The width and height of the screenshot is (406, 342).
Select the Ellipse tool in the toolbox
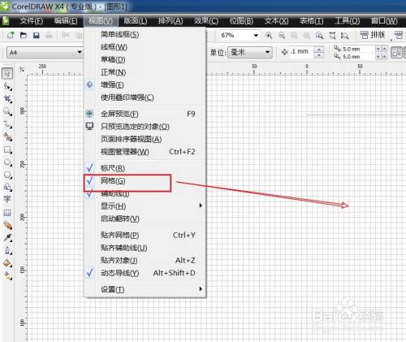click(x=7, y=162)
